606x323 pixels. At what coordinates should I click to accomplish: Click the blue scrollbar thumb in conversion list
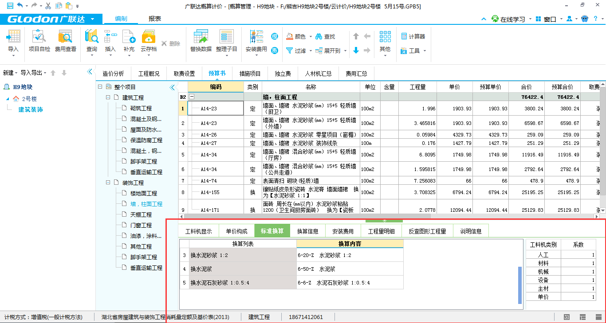point(520,285)
